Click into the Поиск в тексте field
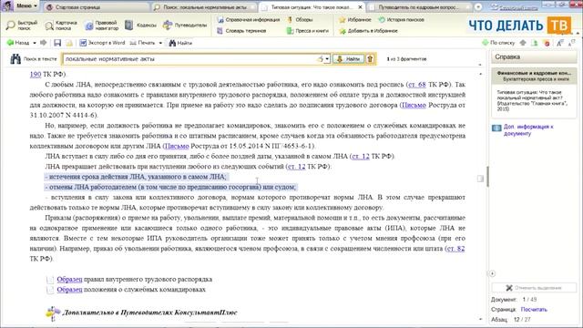Screen dimensions: 583x328 click(191, 58)
